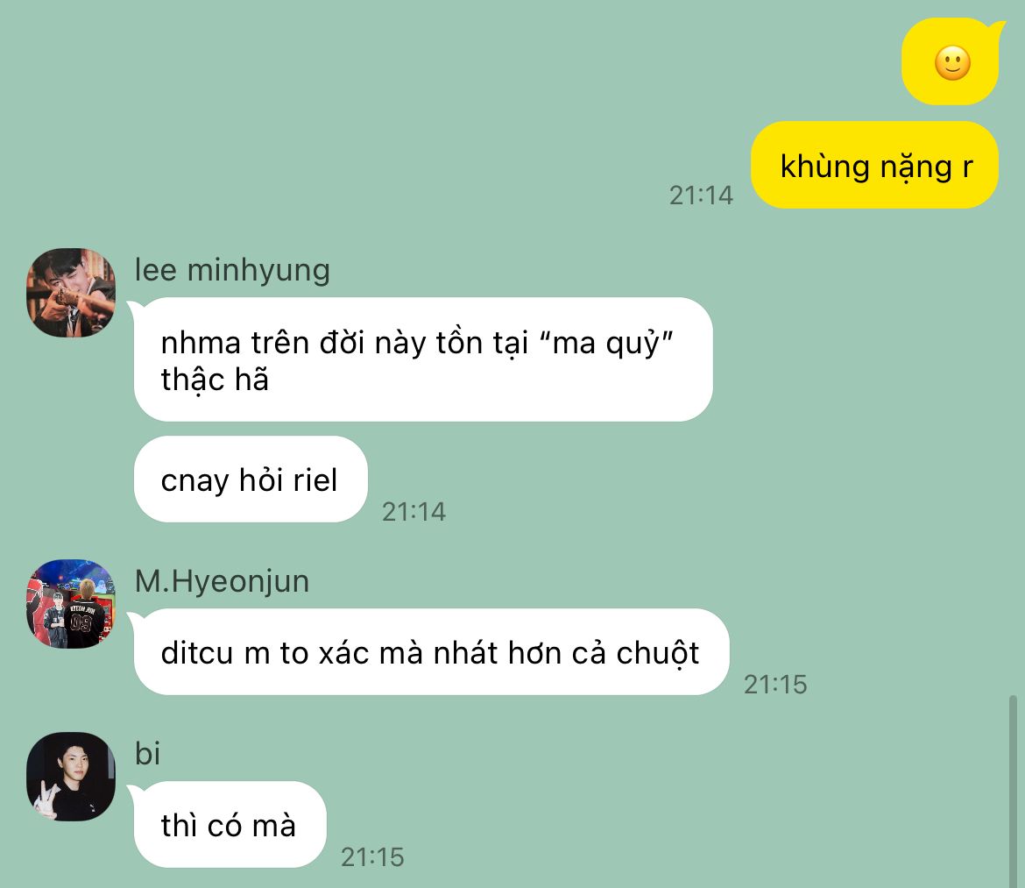Click the sender name M.Hyeonjun
This screenshot has width=1025, height=888.
click(222, 580)
